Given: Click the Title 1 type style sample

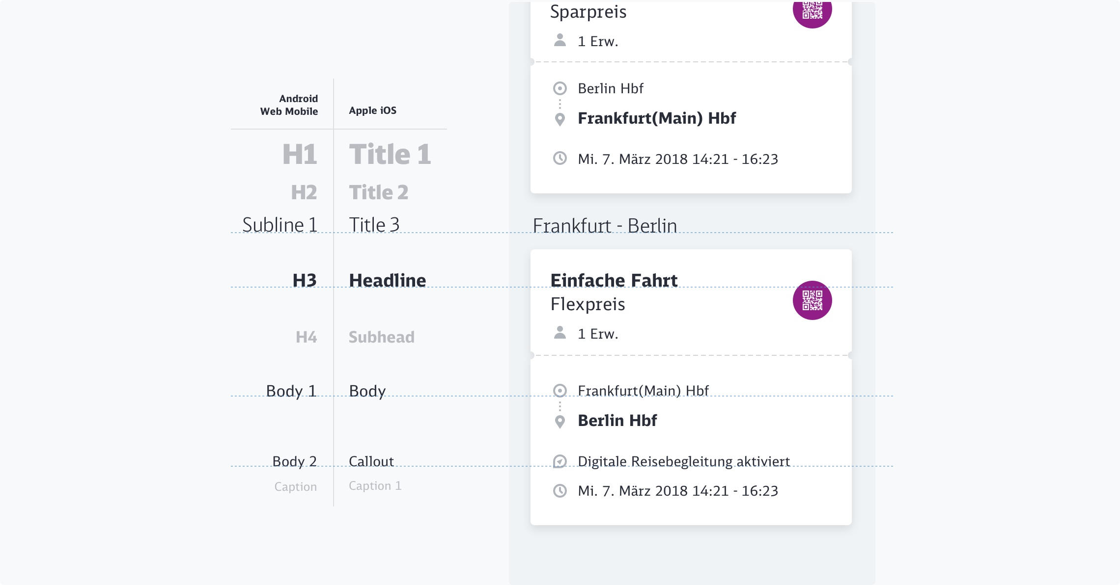Looking at the screenshot, I should 390,154.
